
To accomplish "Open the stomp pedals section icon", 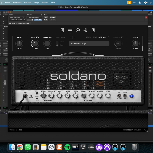I will coord(62,30).
